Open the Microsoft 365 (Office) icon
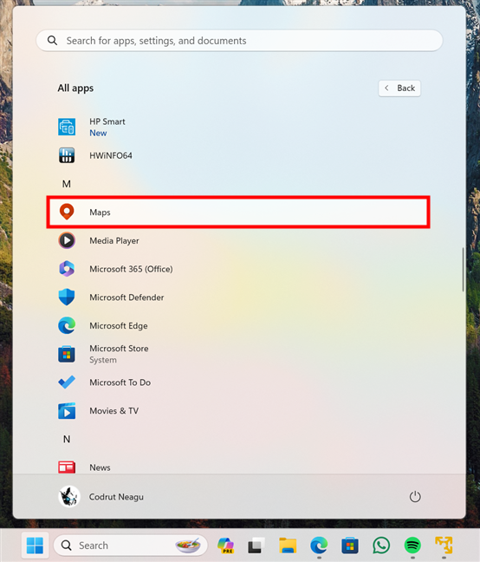This screenshot has width=480, height=562. tap(67, 269)
